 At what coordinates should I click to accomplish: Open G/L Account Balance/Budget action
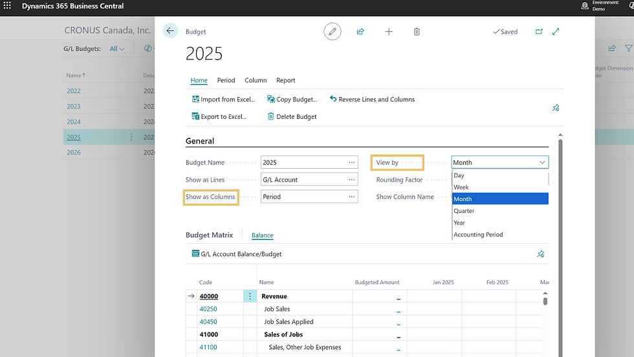point(237,254)
